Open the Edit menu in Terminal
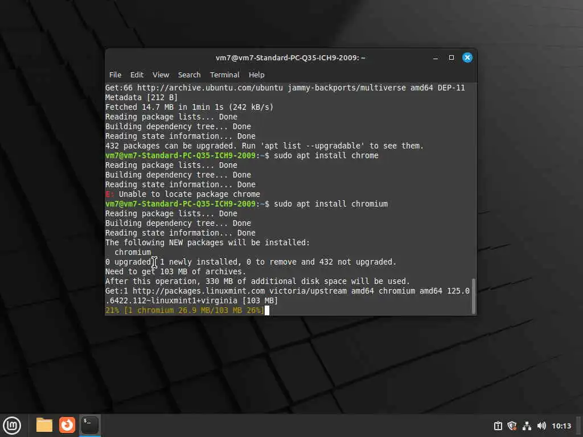The width and height of the screenshot is (583, 437). point(137,75)
